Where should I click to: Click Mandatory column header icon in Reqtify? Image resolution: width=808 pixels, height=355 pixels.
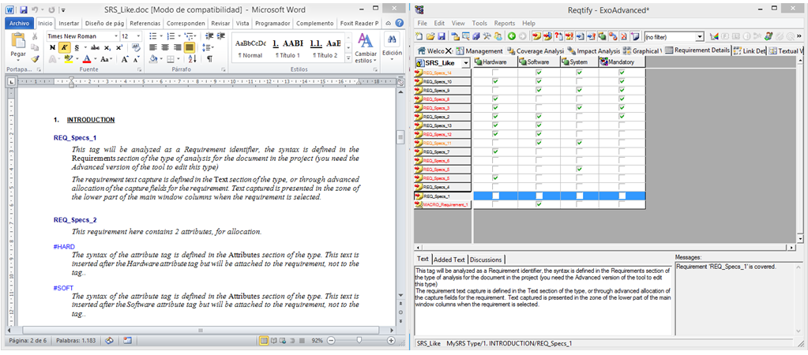click(x=604, y=62)
